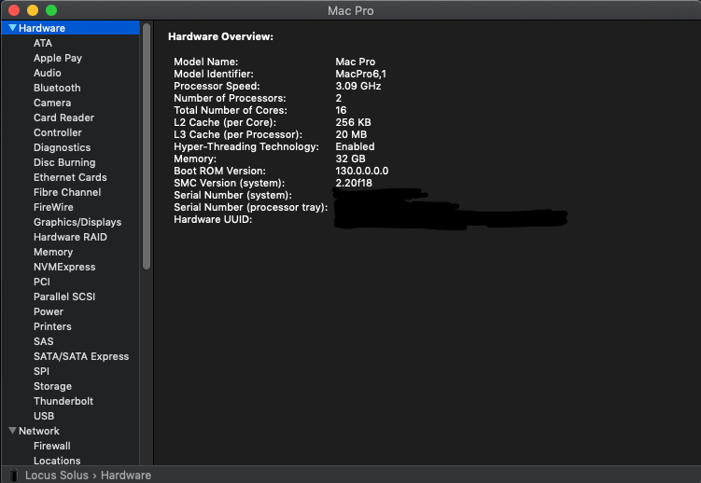Click the Hardware UUID label

pos(213,219)
